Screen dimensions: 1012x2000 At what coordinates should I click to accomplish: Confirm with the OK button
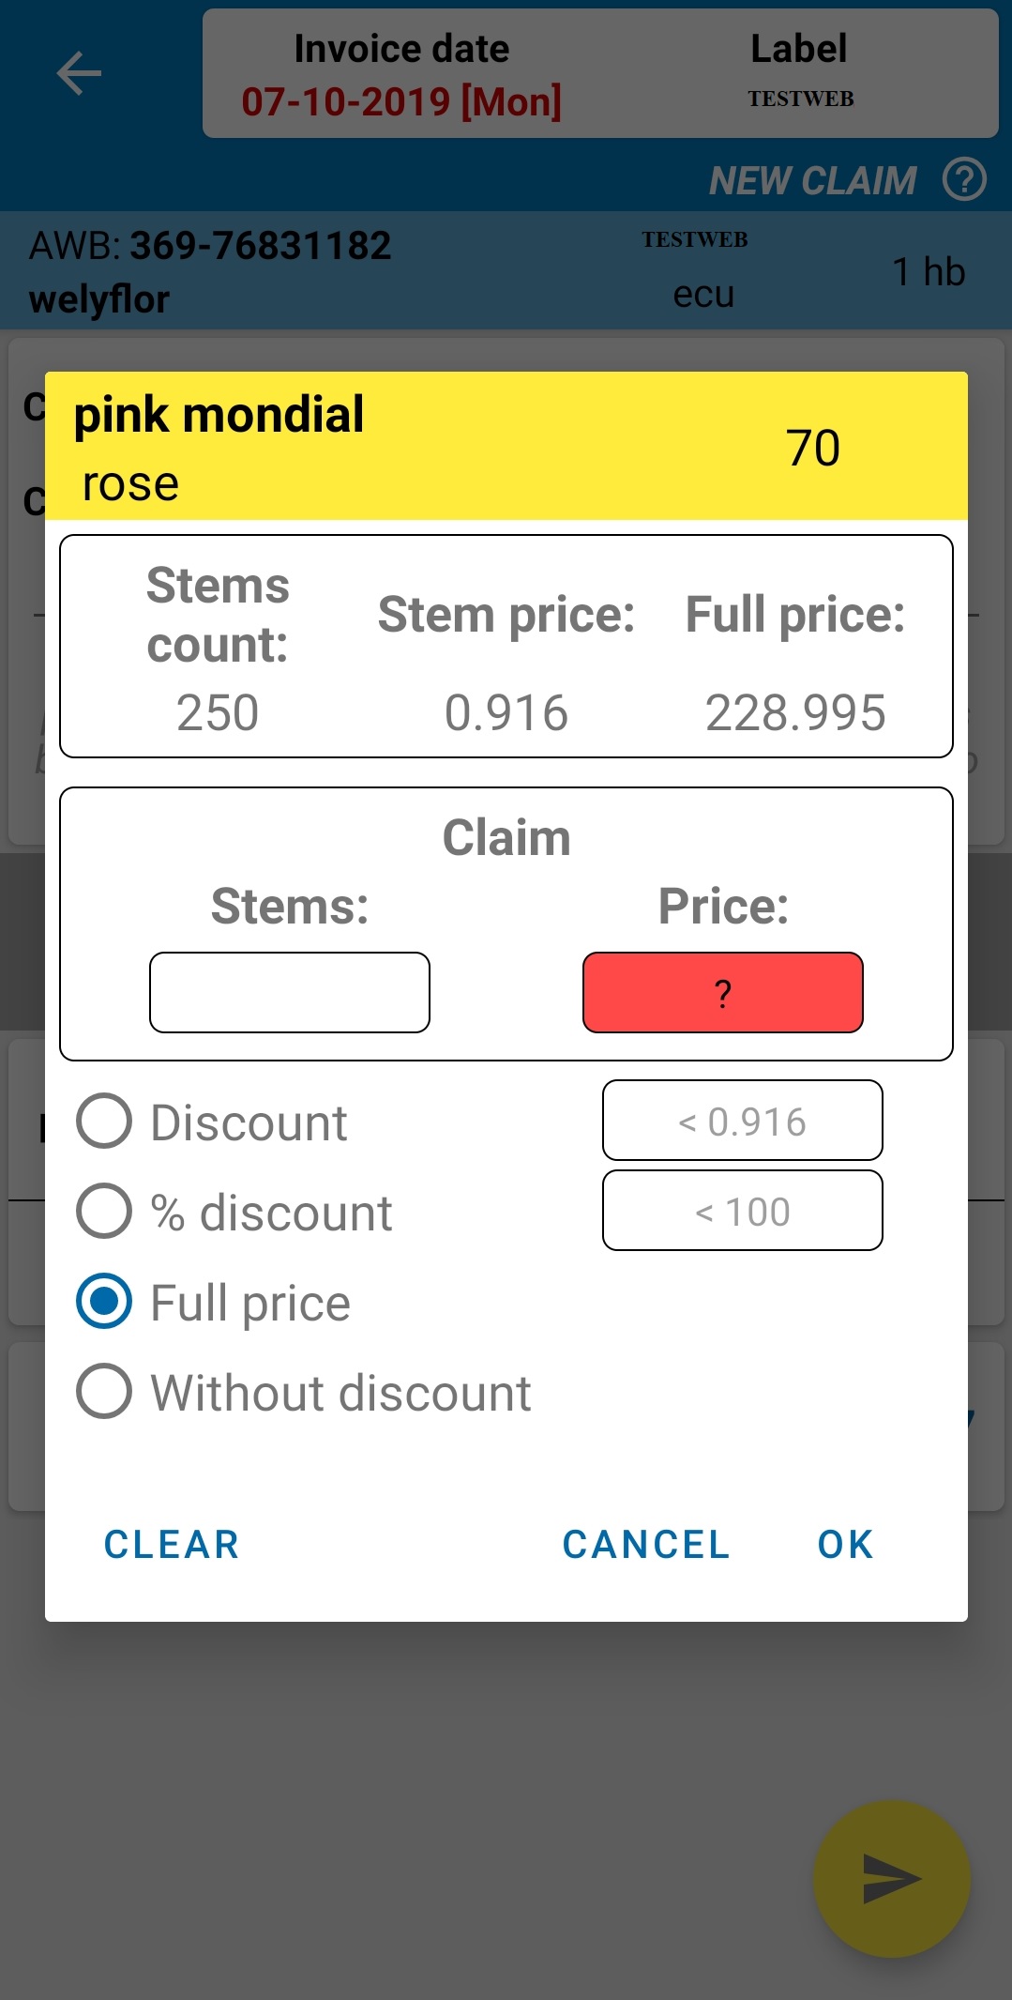click(845, 1545)
